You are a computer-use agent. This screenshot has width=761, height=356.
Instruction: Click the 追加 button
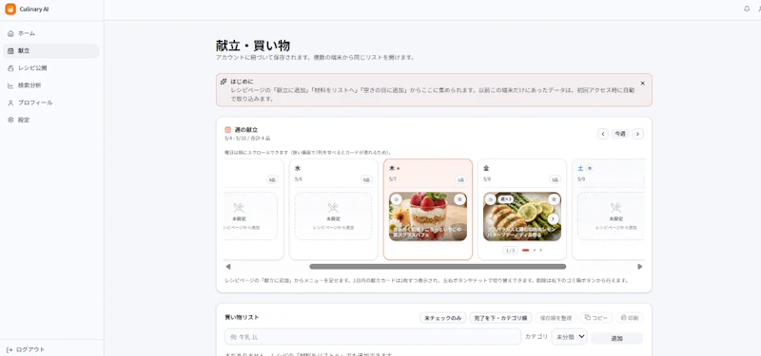point(616,339)
